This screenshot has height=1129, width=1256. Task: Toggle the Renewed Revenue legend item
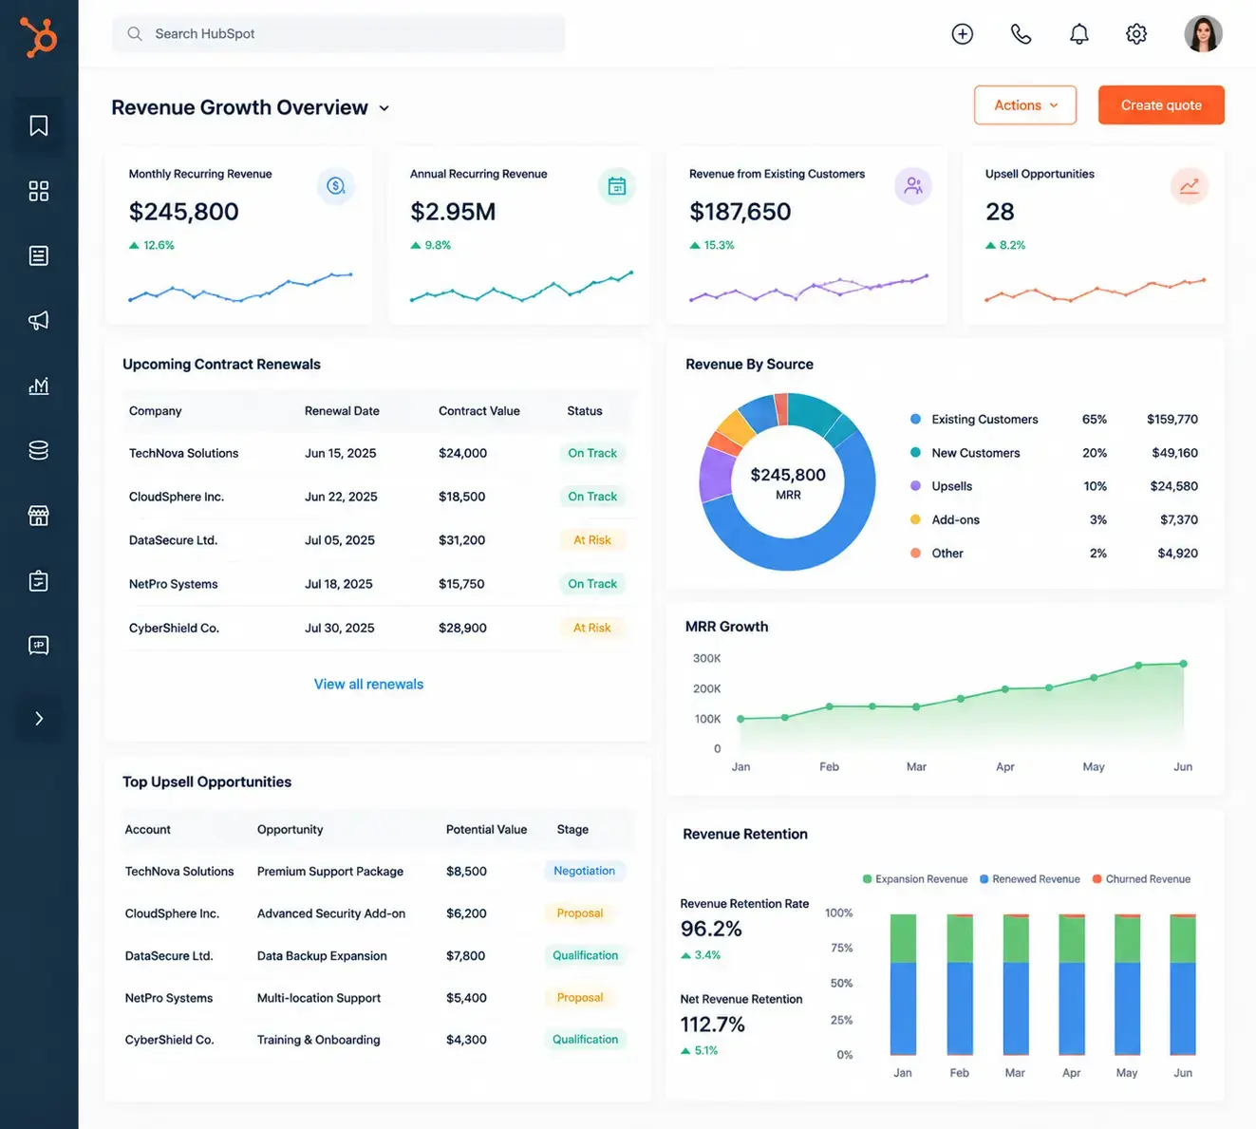click(1030, 879)
